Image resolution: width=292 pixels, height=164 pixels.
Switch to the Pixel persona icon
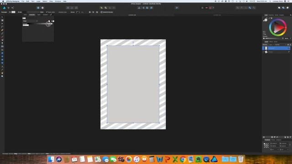click(x=9, y=8)
